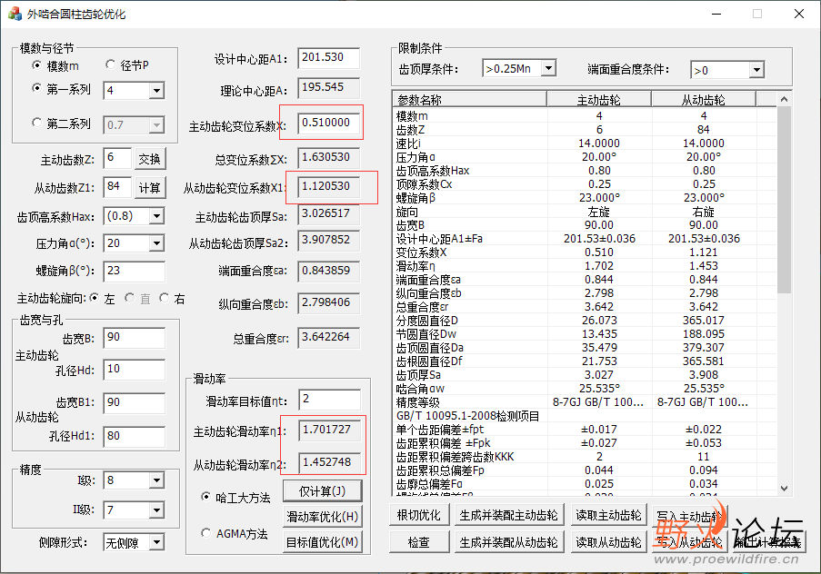Viewport: 821px width, 574px height.
Task: Click the 仅计算(J) button
Action: [x=322, y=491]
